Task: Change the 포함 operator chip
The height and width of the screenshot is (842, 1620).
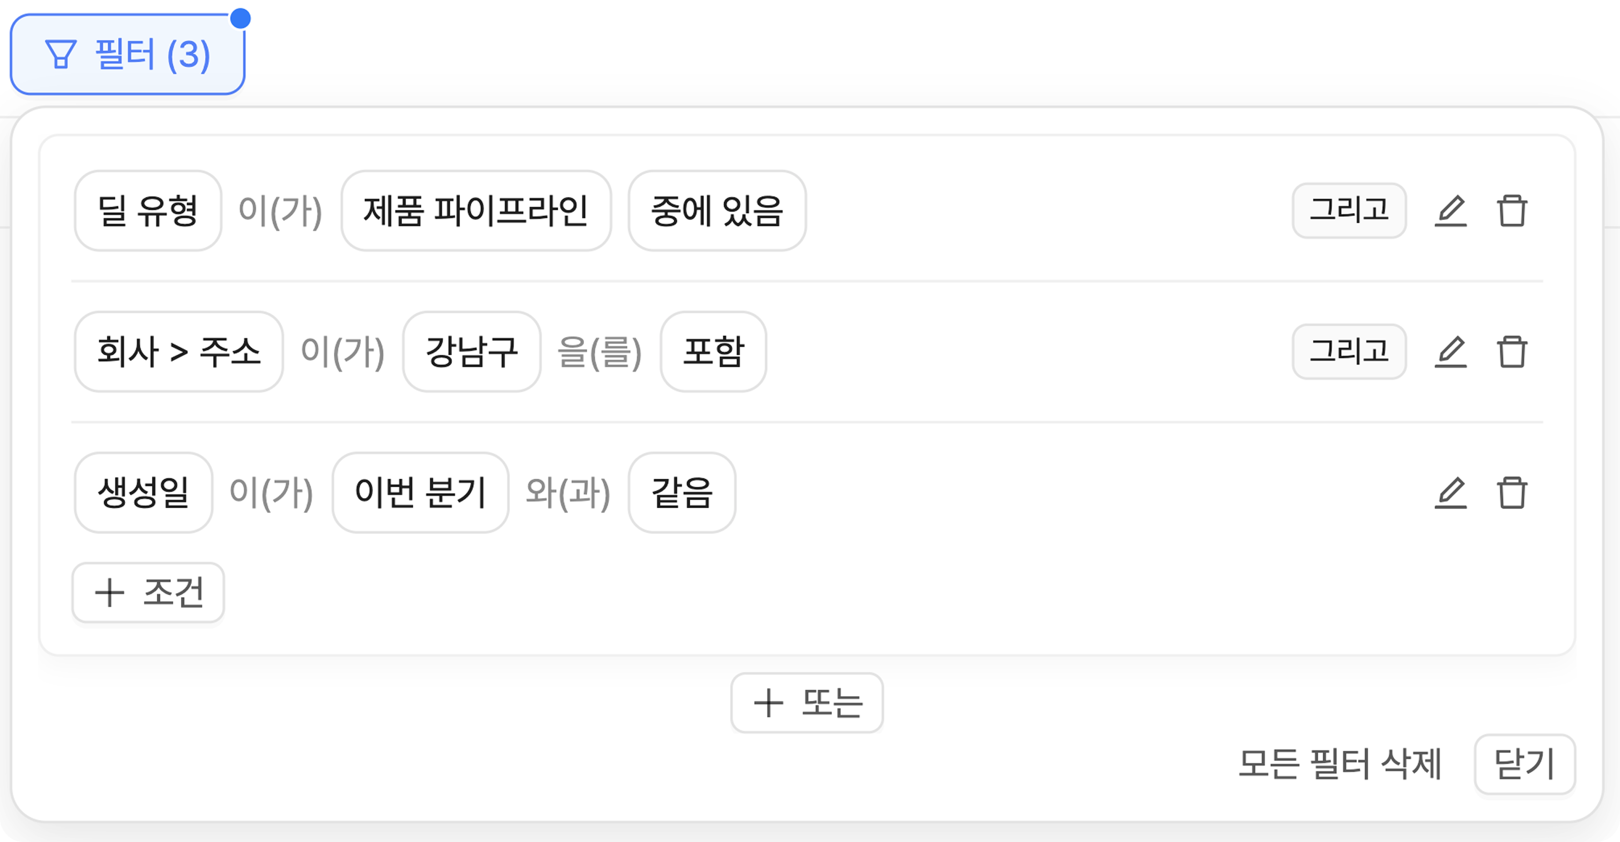Action: click(713, 352)
